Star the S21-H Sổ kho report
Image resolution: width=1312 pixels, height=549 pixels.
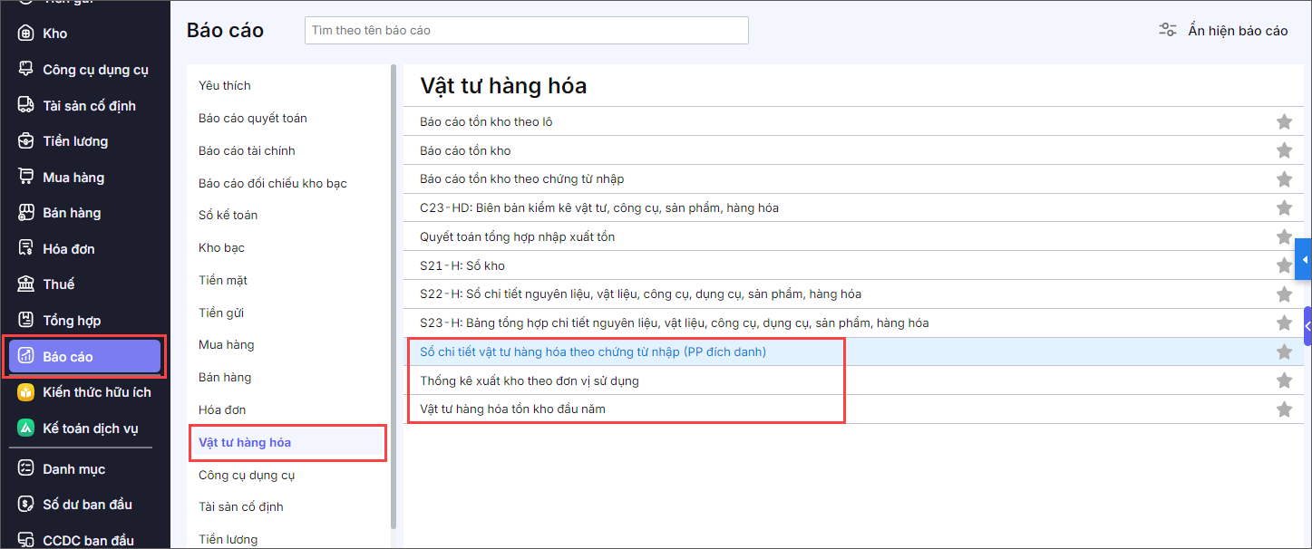pos(1284,265)
